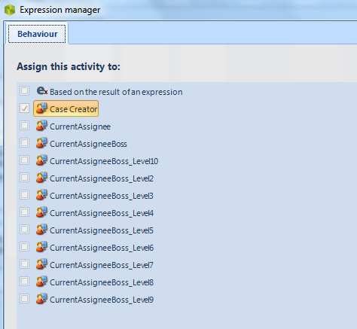Check the CurrentAssigneeBoss_Level2 checkbox
The image size is (357, 329).
pyautogui.click(x=24, y=178)
